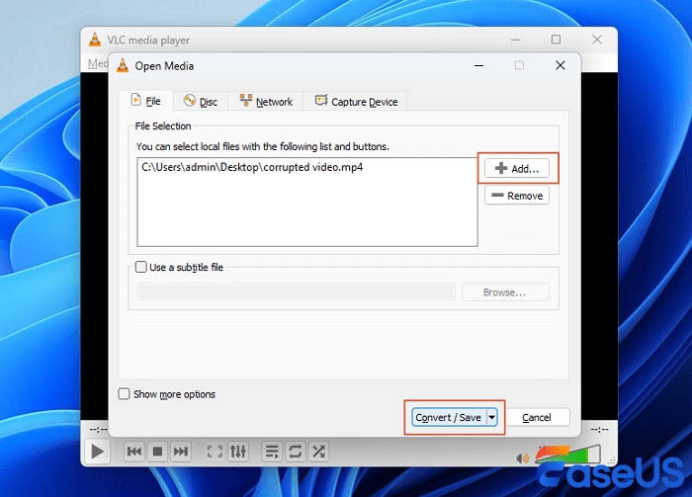Maximize the VLC media player window
Viewport: 692px width, 497px height.
click(x=556, y=40)
